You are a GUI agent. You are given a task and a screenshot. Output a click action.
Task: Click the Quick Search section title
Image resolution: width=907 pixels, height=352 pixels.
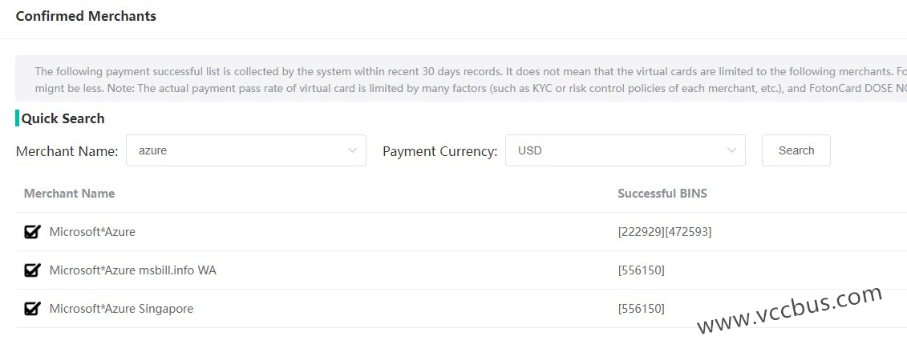tap(63, 118)
